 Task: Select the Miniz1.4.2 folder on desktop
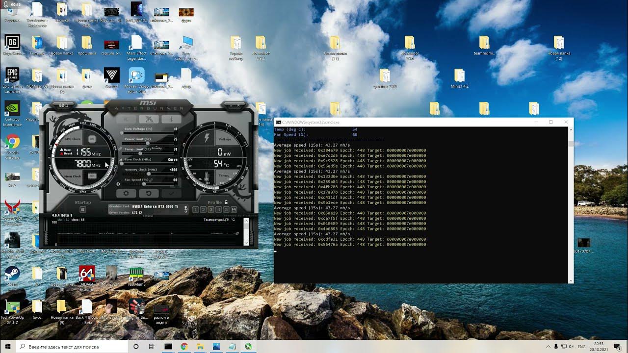[459, 78]
